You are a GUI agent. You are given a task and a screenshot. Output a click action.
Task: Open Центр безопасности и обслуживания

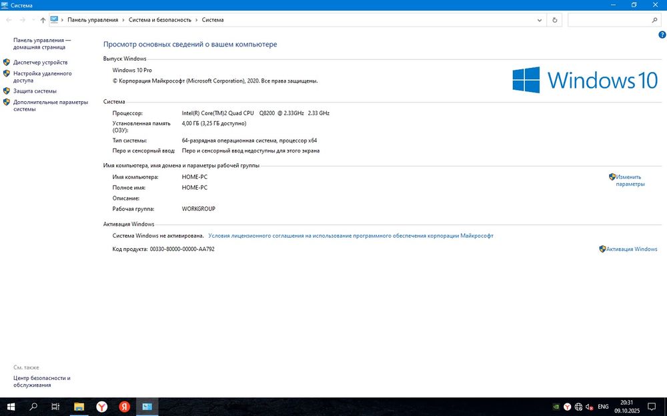41,381
